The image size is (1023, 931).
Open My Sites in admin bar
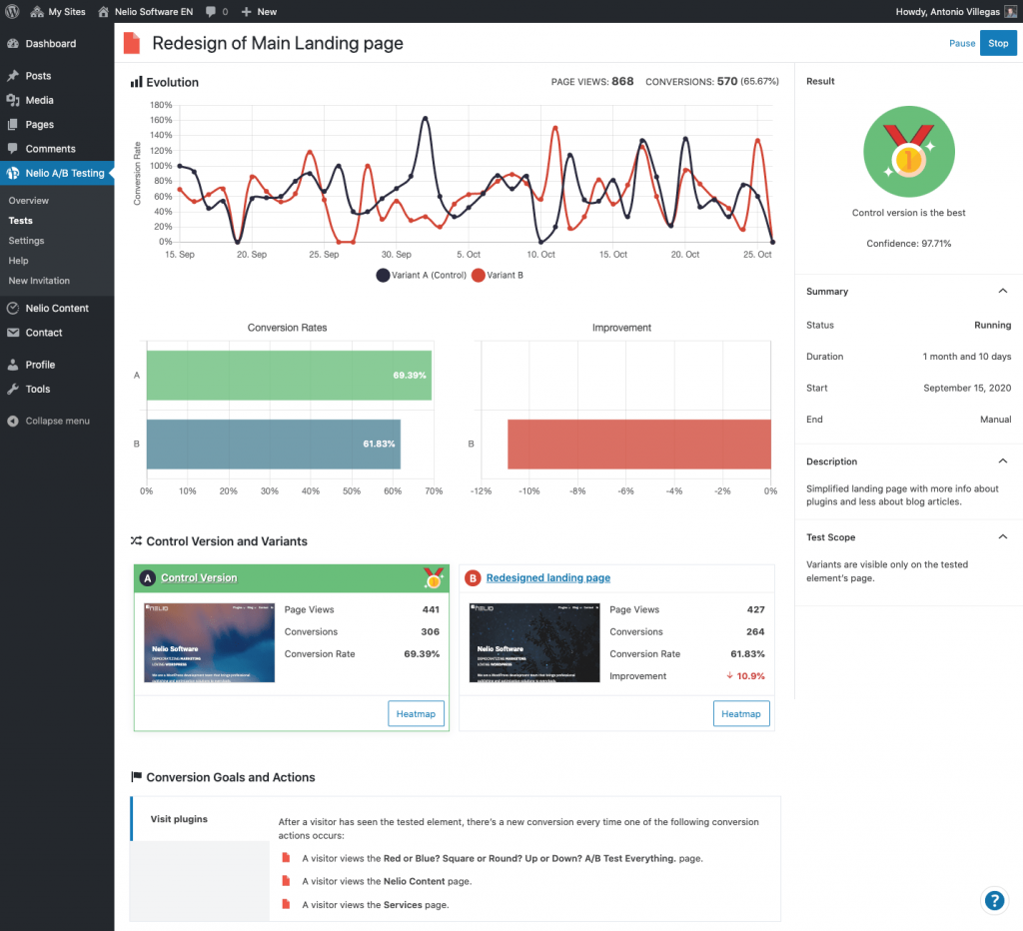pyautogui.click(x=58, y=11)
